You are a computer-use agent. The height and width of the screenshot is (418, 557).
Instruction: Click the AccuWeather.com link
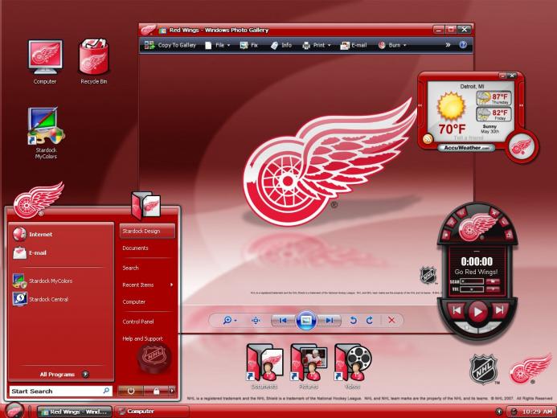(467, 148)
